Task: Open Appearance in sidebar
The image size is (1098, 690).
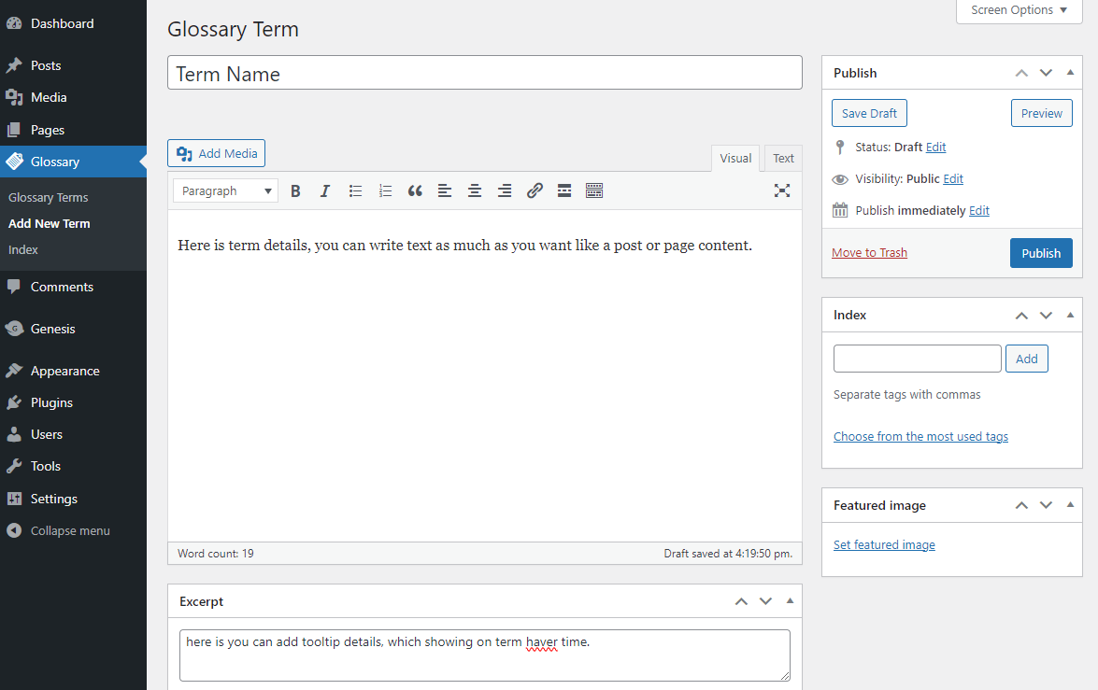Action: pyautogui.click(x=74, y=371)
